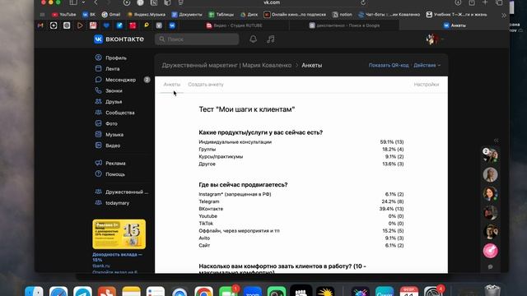Open the music player icon in header
The height and width of the screenshot is (296, 527).
(271, 39)
